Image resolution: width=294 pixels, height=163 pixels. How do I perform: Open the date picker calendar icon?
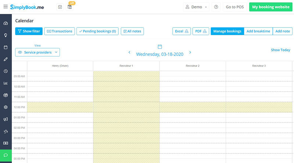(x=160, y=47)
